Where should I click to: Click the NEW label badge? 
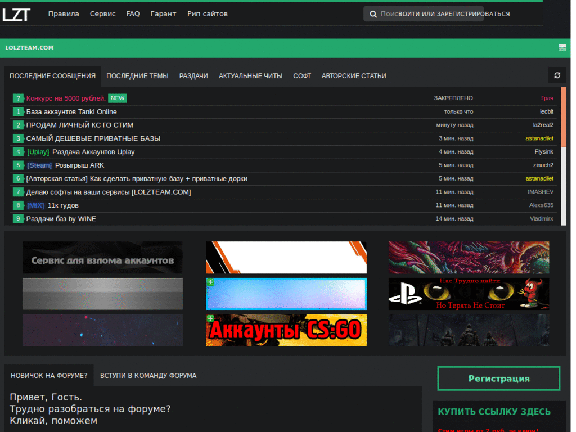[118, 98]
